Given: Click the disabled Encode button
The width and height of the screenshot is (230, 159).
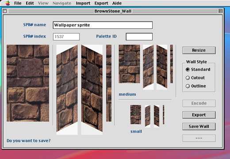Looking at the screenshot, I should pyautogui.click(x=199, y=103).
